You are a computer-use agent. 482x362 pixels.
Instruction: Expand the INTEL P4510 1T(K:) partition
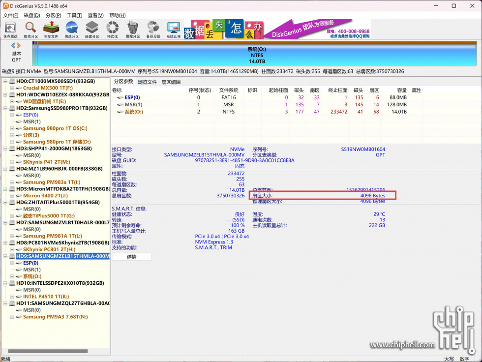tap(12, 297)
